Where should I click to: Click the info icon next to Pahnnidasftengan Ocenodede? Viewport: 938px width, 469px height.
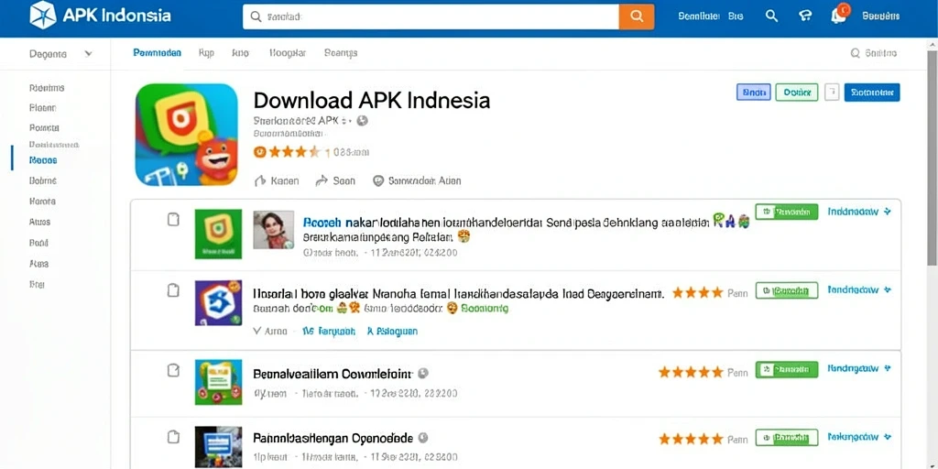point(423,438)
